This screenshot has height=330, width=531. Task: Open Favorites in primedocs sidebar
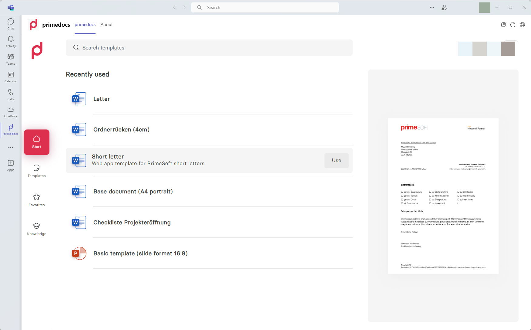pos(37,200)
